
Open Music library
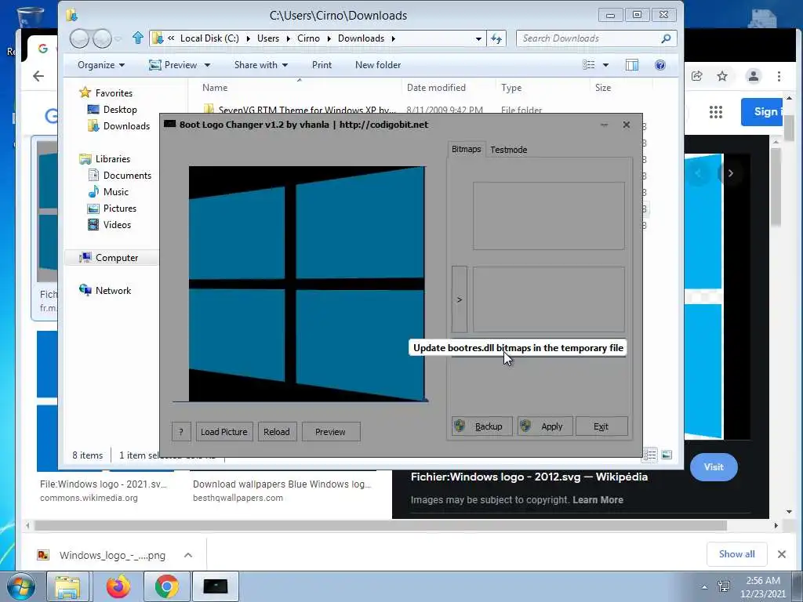point(116,191)
